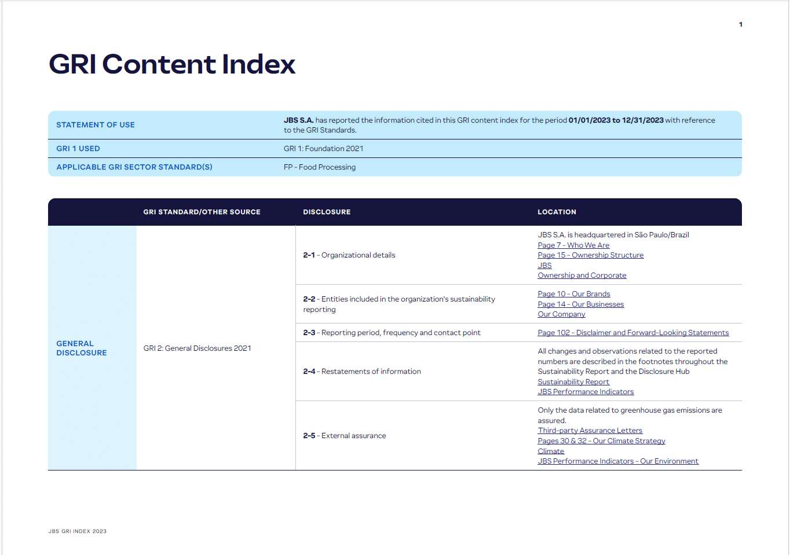Select 'Only the data related to greenhouse gas' text

[x=630, y=415]
